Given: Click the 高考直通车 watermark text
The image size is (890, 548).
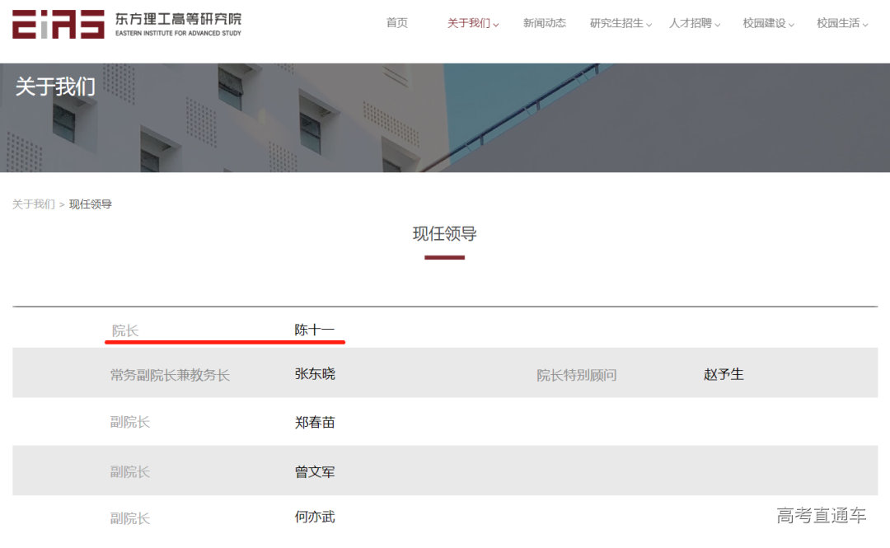Looking at the screenshot, I should pyautogui.click(x=822, y=513).
